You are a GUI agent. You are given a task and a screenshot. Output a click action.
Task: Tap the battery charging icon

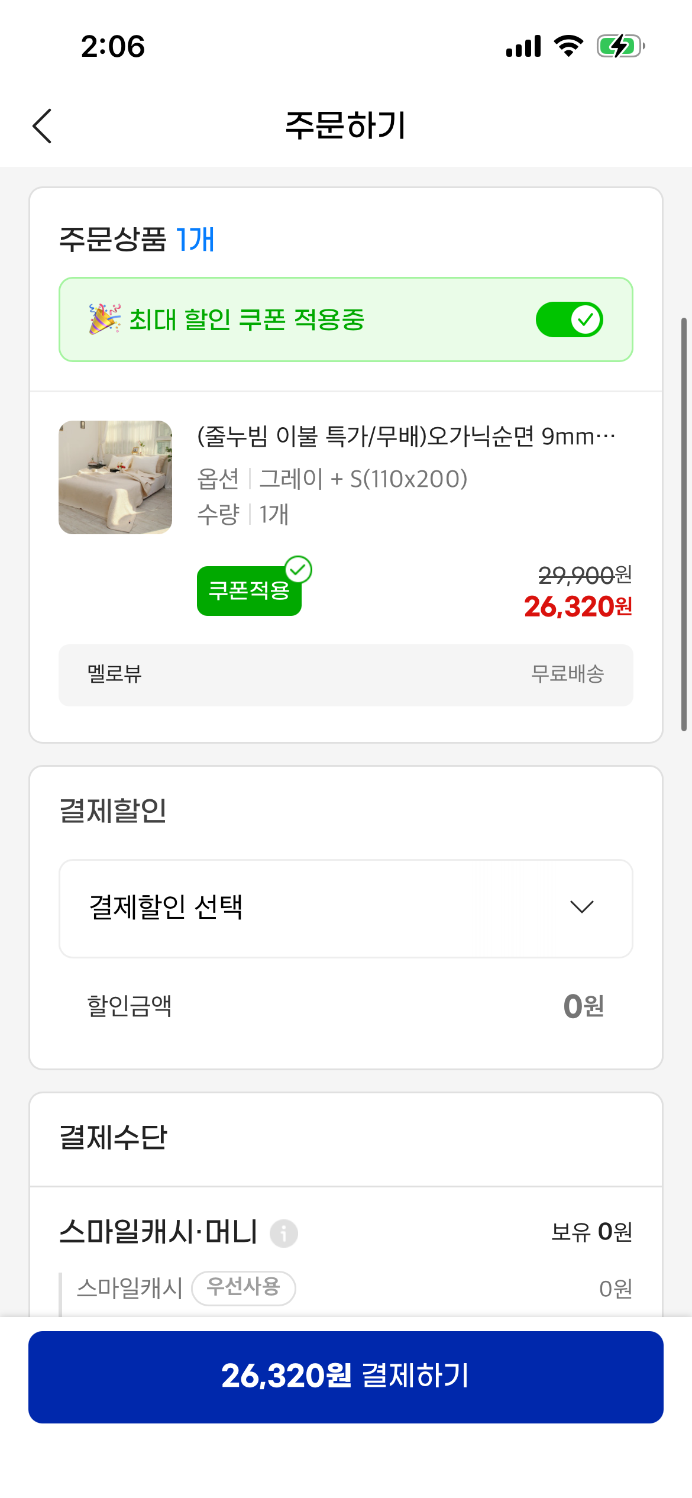coord(620,46)
